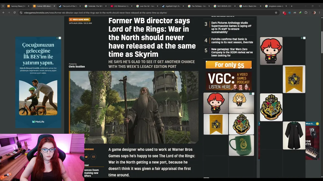Switch to 'The Lord of the R...' Steam tab
Image resolution: width=323 pixels, height=181 pixels.
tap(69, 6)
